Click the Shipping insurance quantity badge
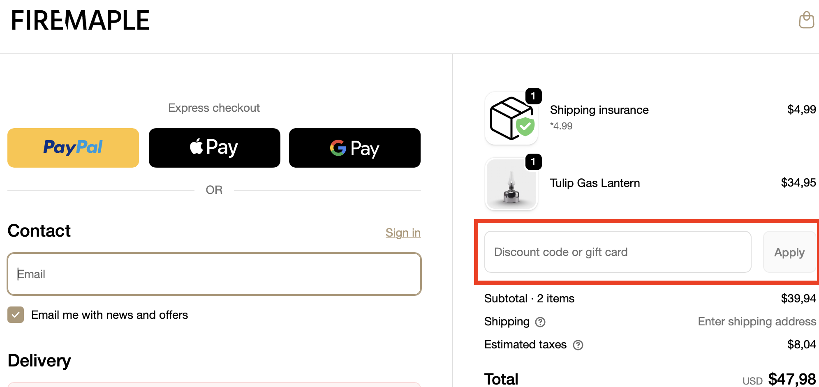The width and height of the screenshot is (819, 387). click(533, 96)
